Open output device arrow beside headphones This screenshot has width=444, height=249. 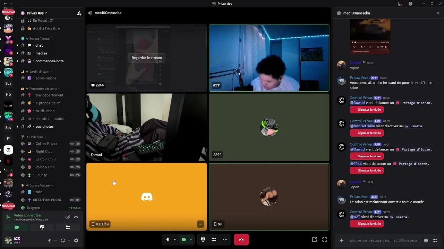[x=69, y=241]
